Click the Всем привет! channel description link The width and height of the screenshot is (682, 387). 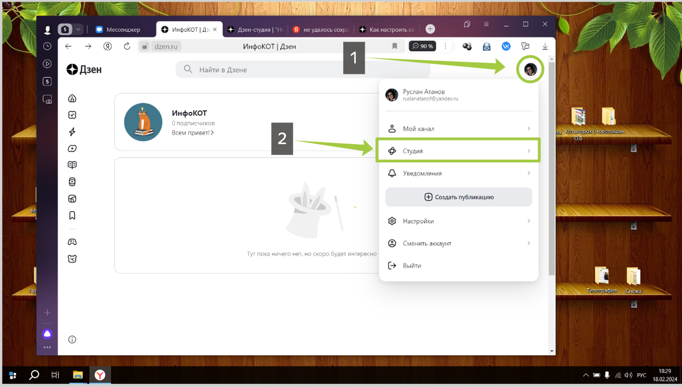194,133
